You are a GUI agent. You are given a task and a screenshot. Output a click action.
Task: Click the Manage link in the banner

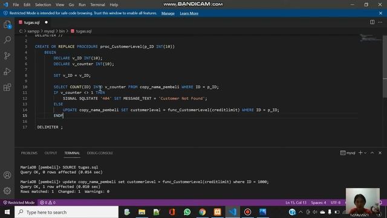[168, 13]
